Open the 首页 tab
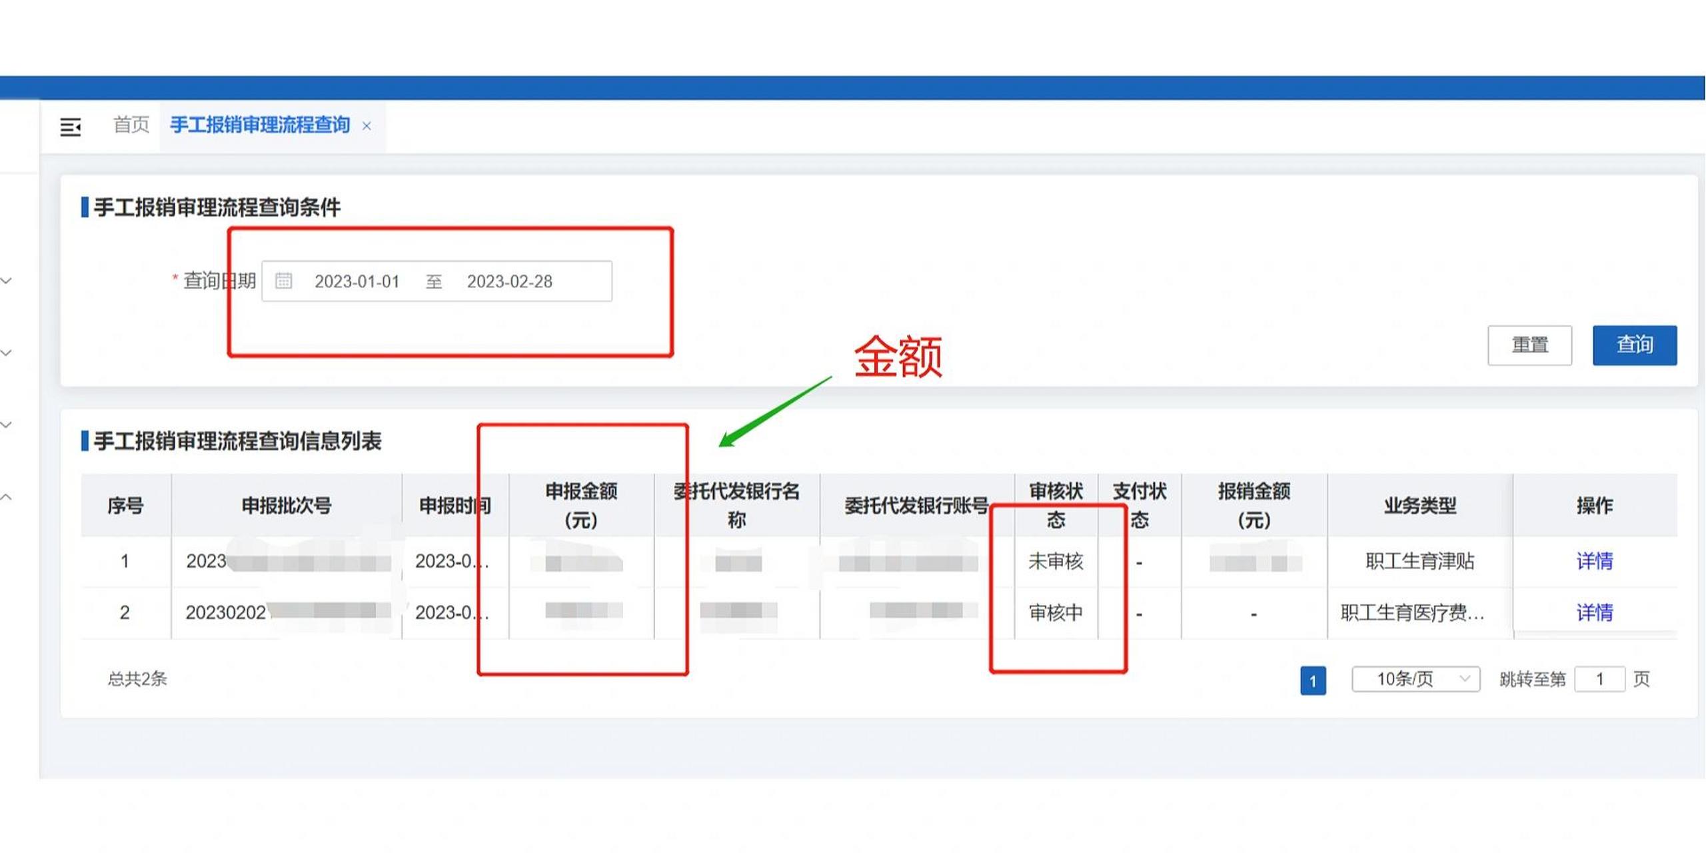The width and height of the screenshot is (1706, 853). click(131, 125)
